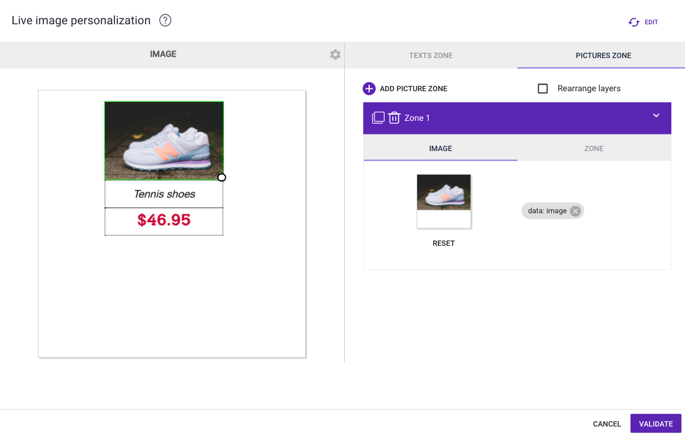Select the Image sub-tab in Zone 1
This screenshot has height=436, width=685.
coord(440,149)
